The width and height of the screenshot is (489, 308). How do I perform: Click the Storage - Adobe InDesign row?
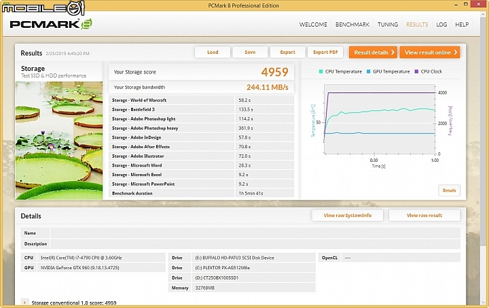tap(201, 137)
